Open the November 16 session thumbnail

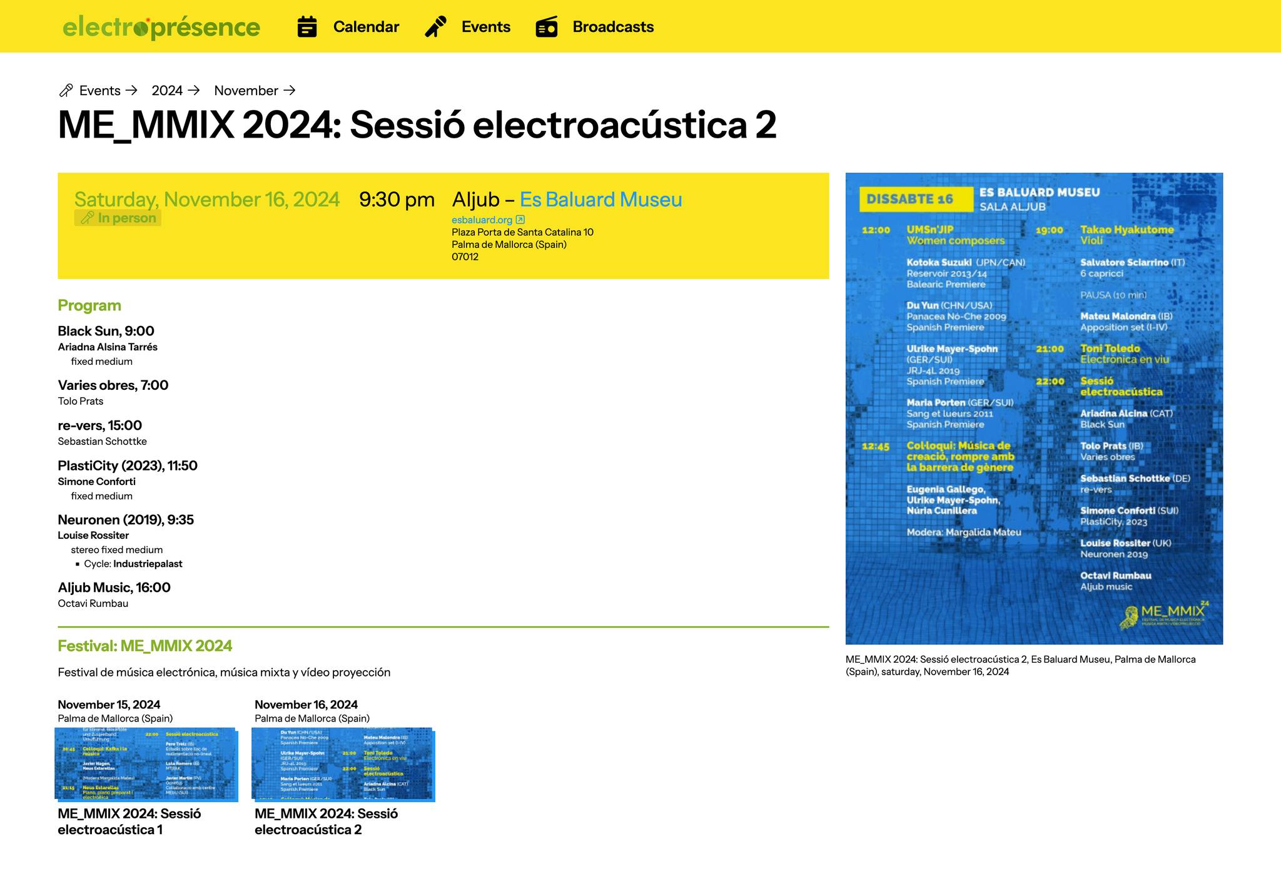click(343, 765)
